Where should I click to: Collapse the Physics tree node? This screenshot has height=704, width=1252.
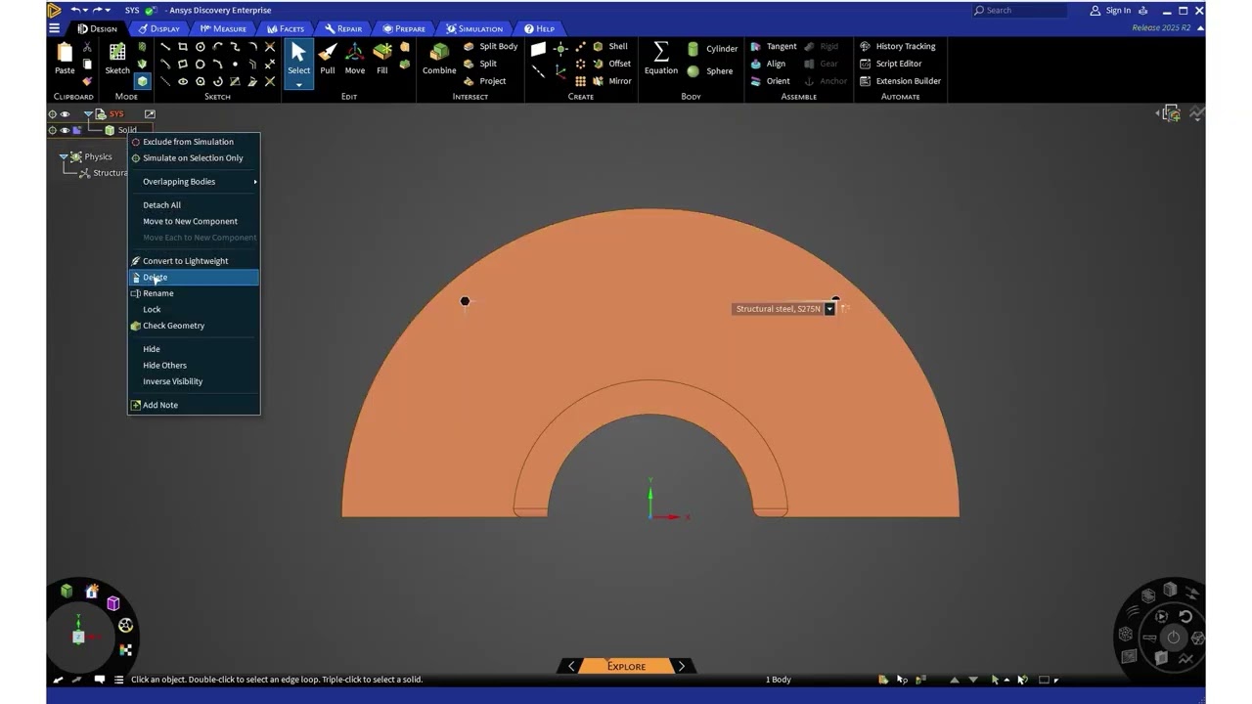63,156
